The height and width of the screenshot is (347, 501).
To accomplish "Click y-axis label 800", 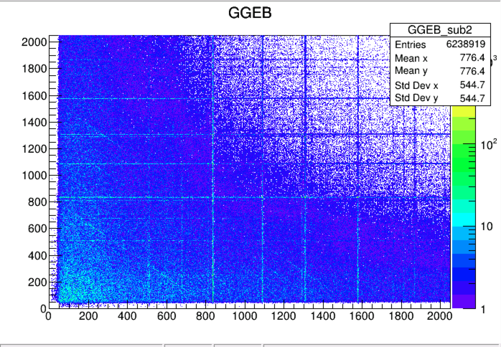I will pos(37,202).
